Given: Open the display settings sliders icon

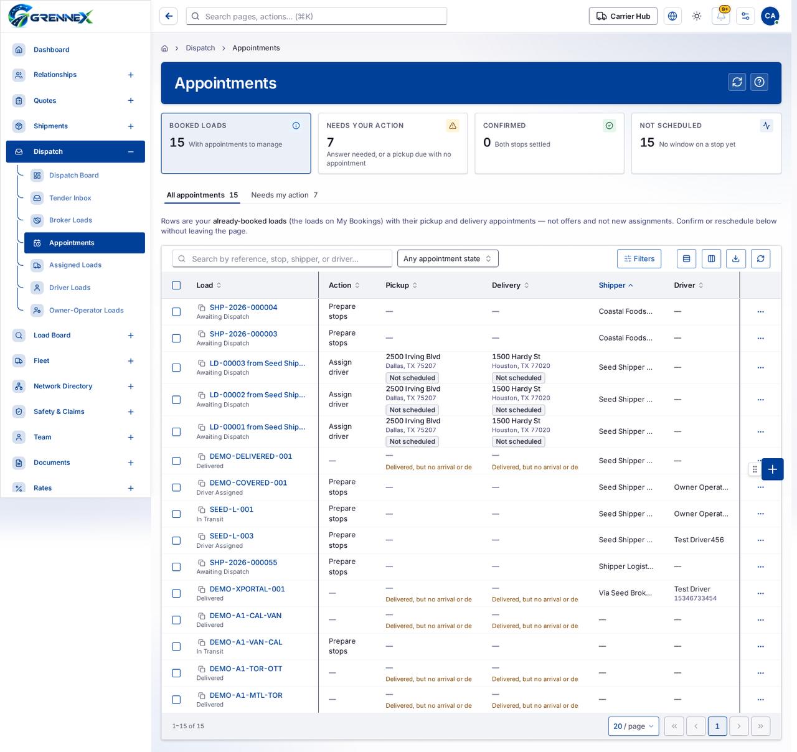Looking at the screenshot, I should point(745,16).
